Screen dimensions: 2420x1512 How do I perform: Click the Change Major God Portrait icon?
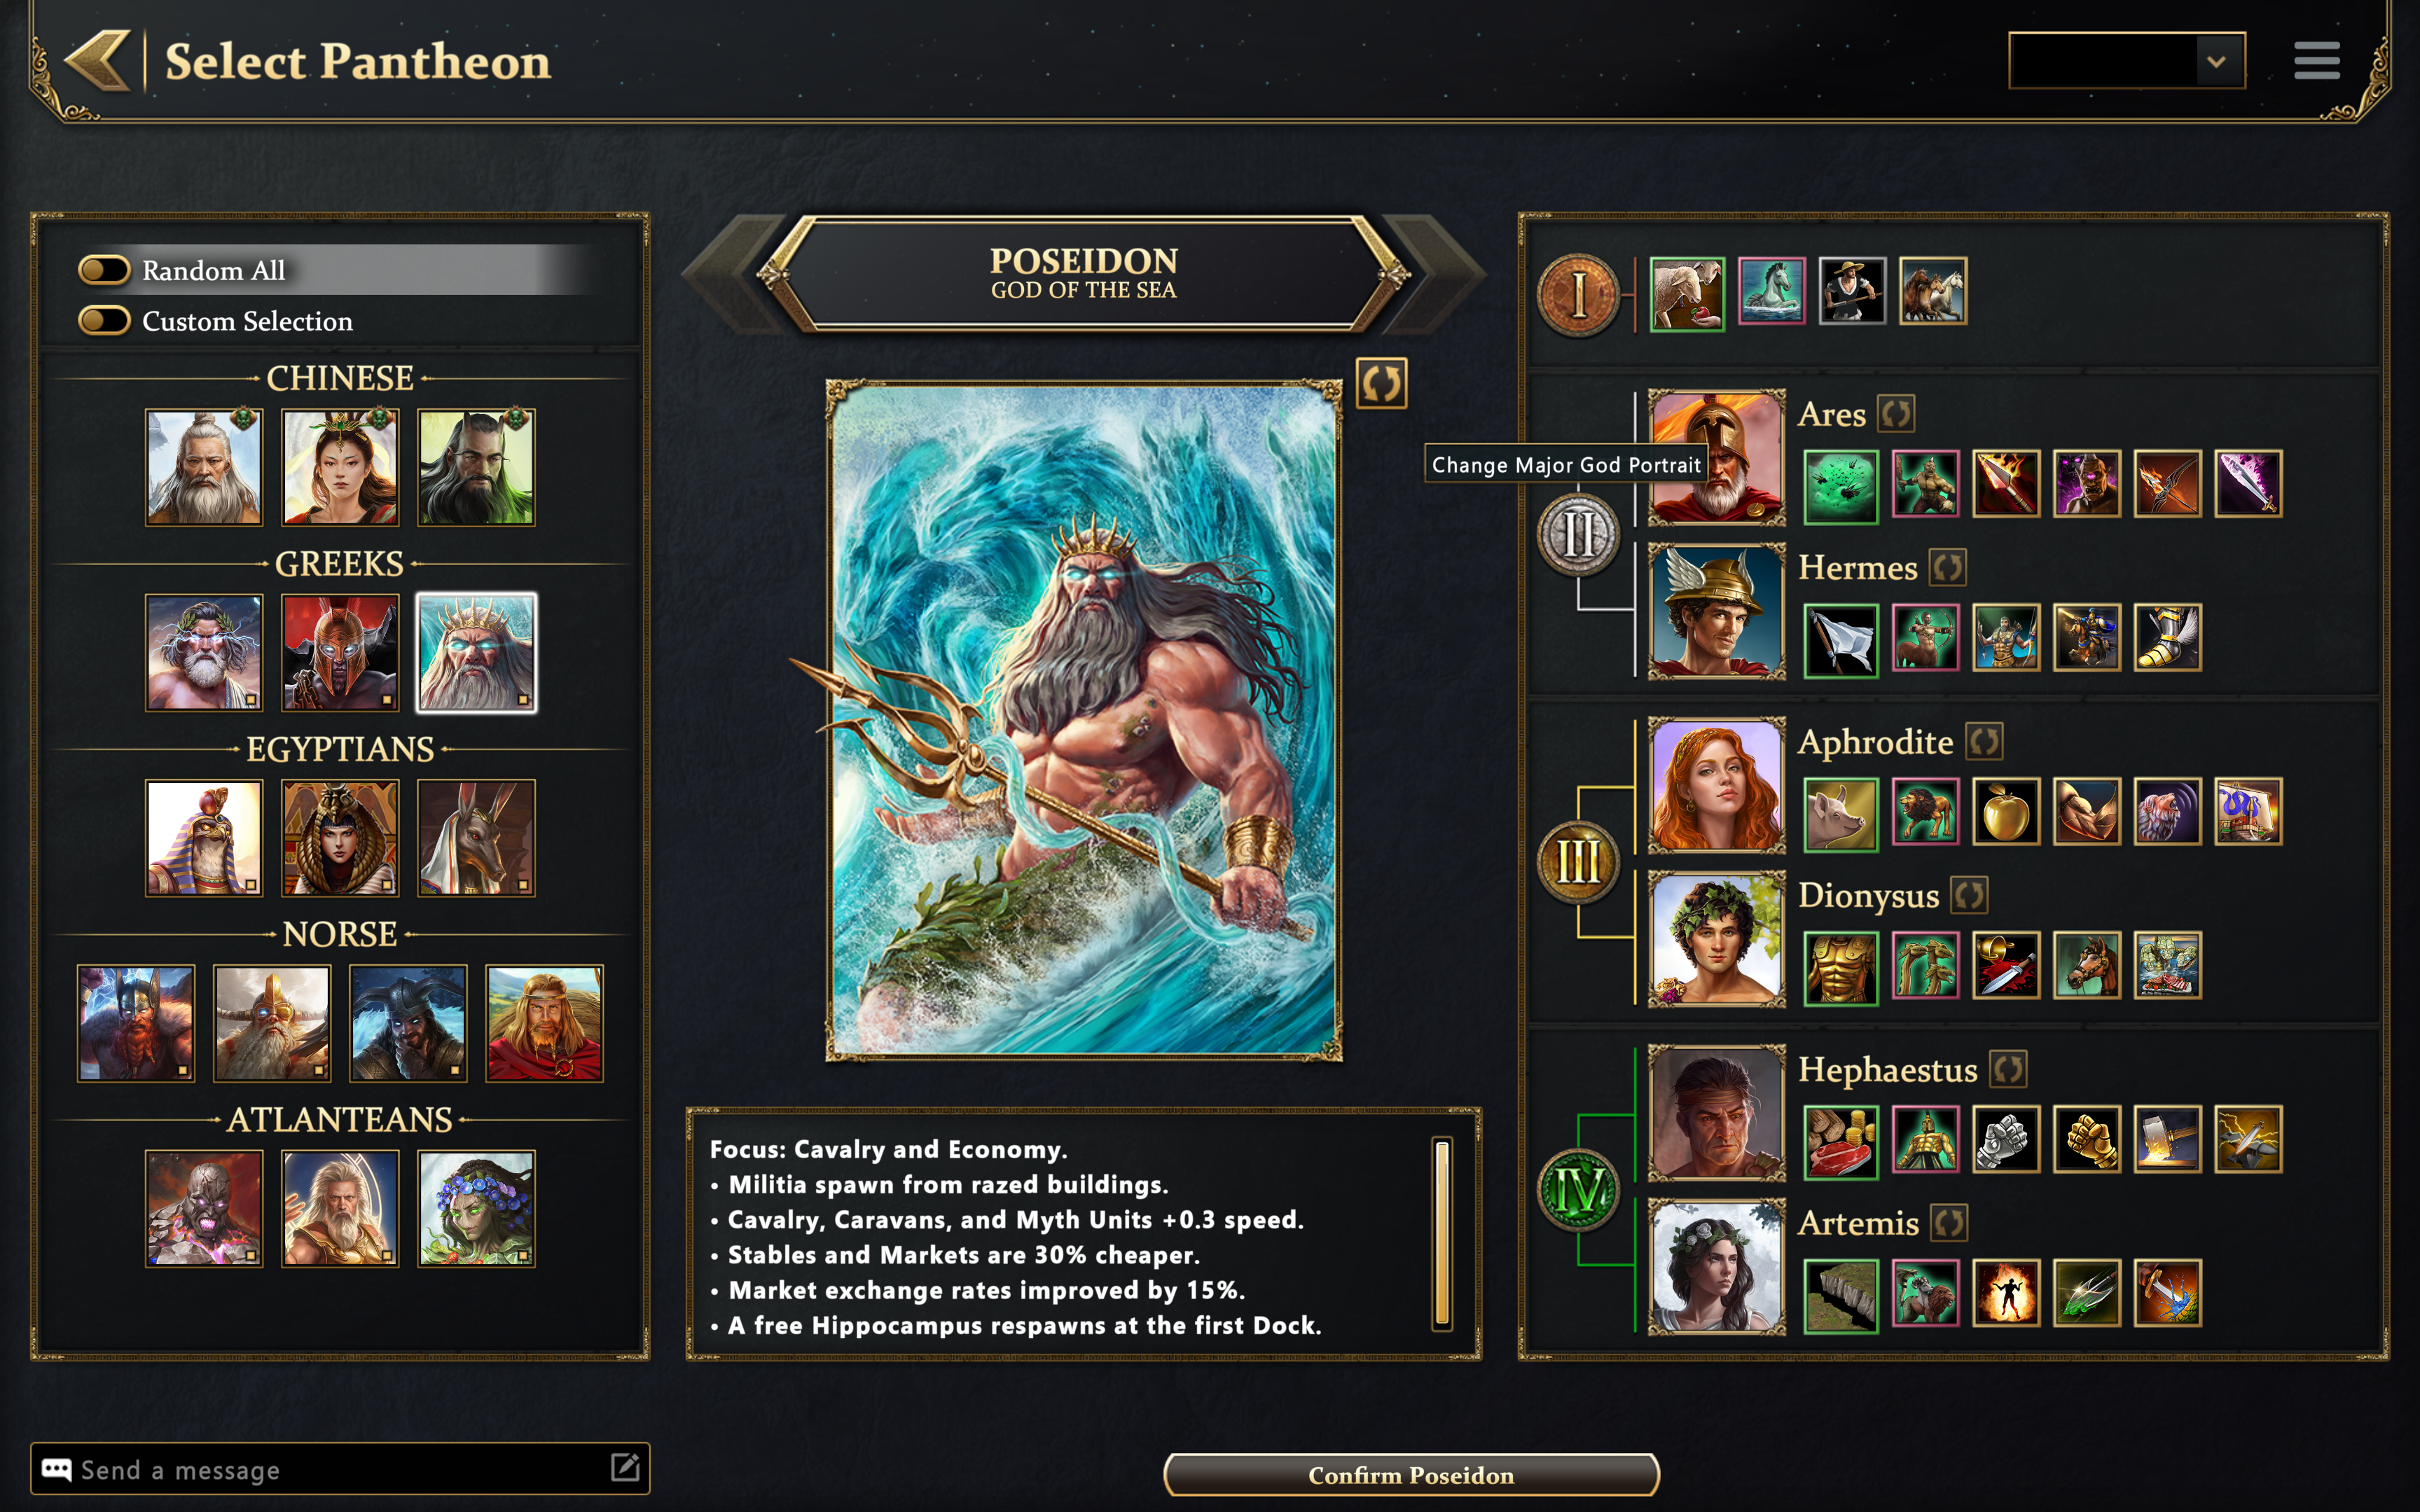[x=1381, y=383]
